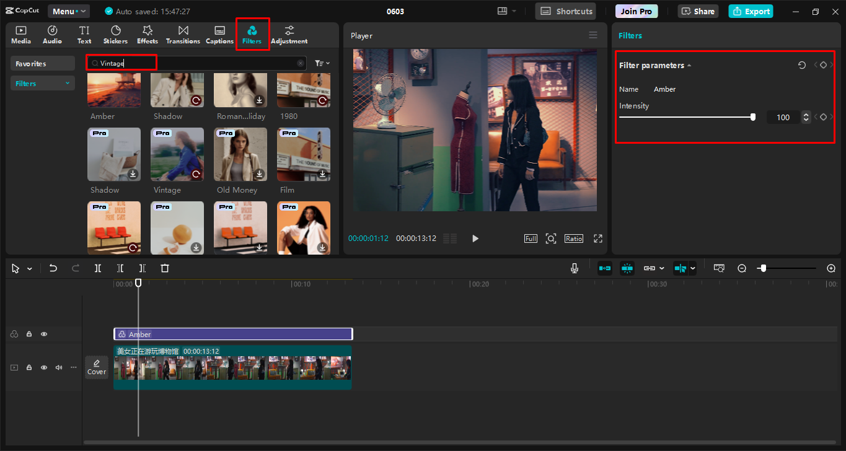Expand the Menu dropdown
The image size is (846, 451).
coord(68,11)
